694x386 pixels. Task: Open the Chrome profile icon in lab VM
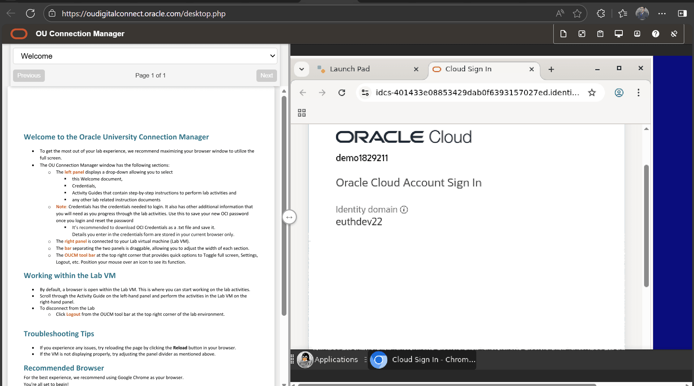(619, 93)
